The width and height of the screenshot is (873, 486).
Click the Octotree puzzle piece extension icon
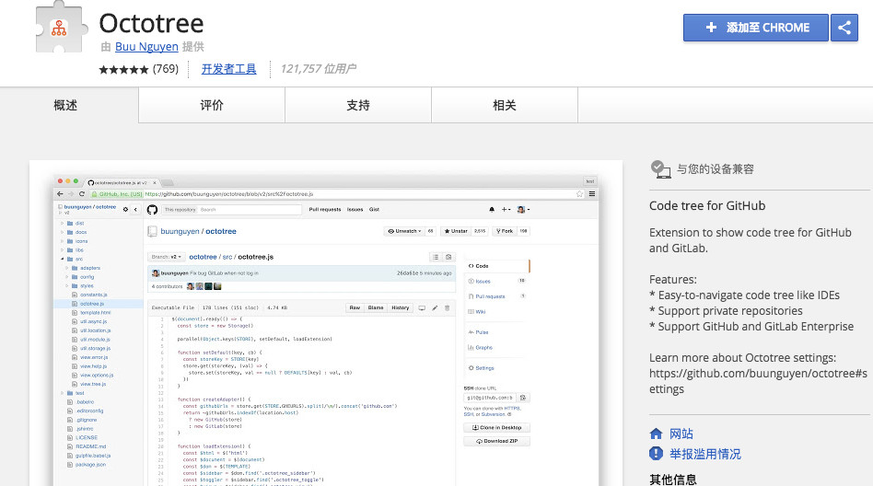point(61,28)
